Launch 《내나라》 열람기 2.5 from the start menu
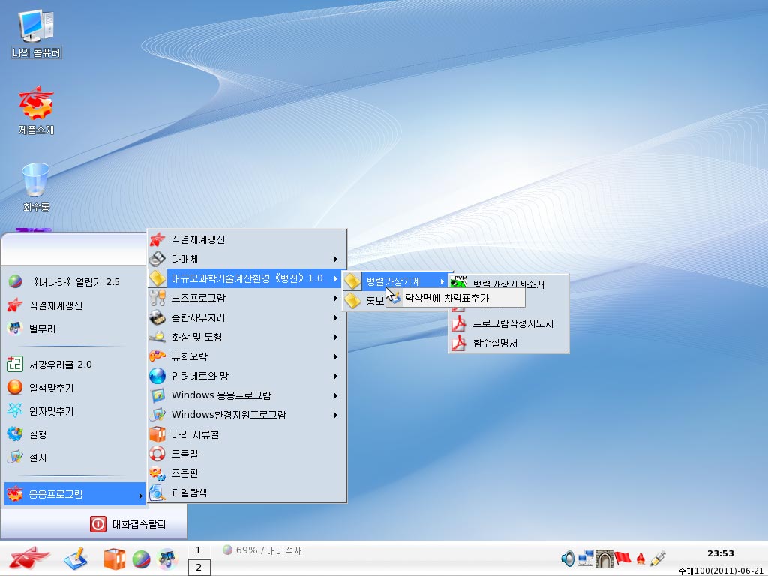The width and height of the screenshot is (768, 576). click(73, 282)
